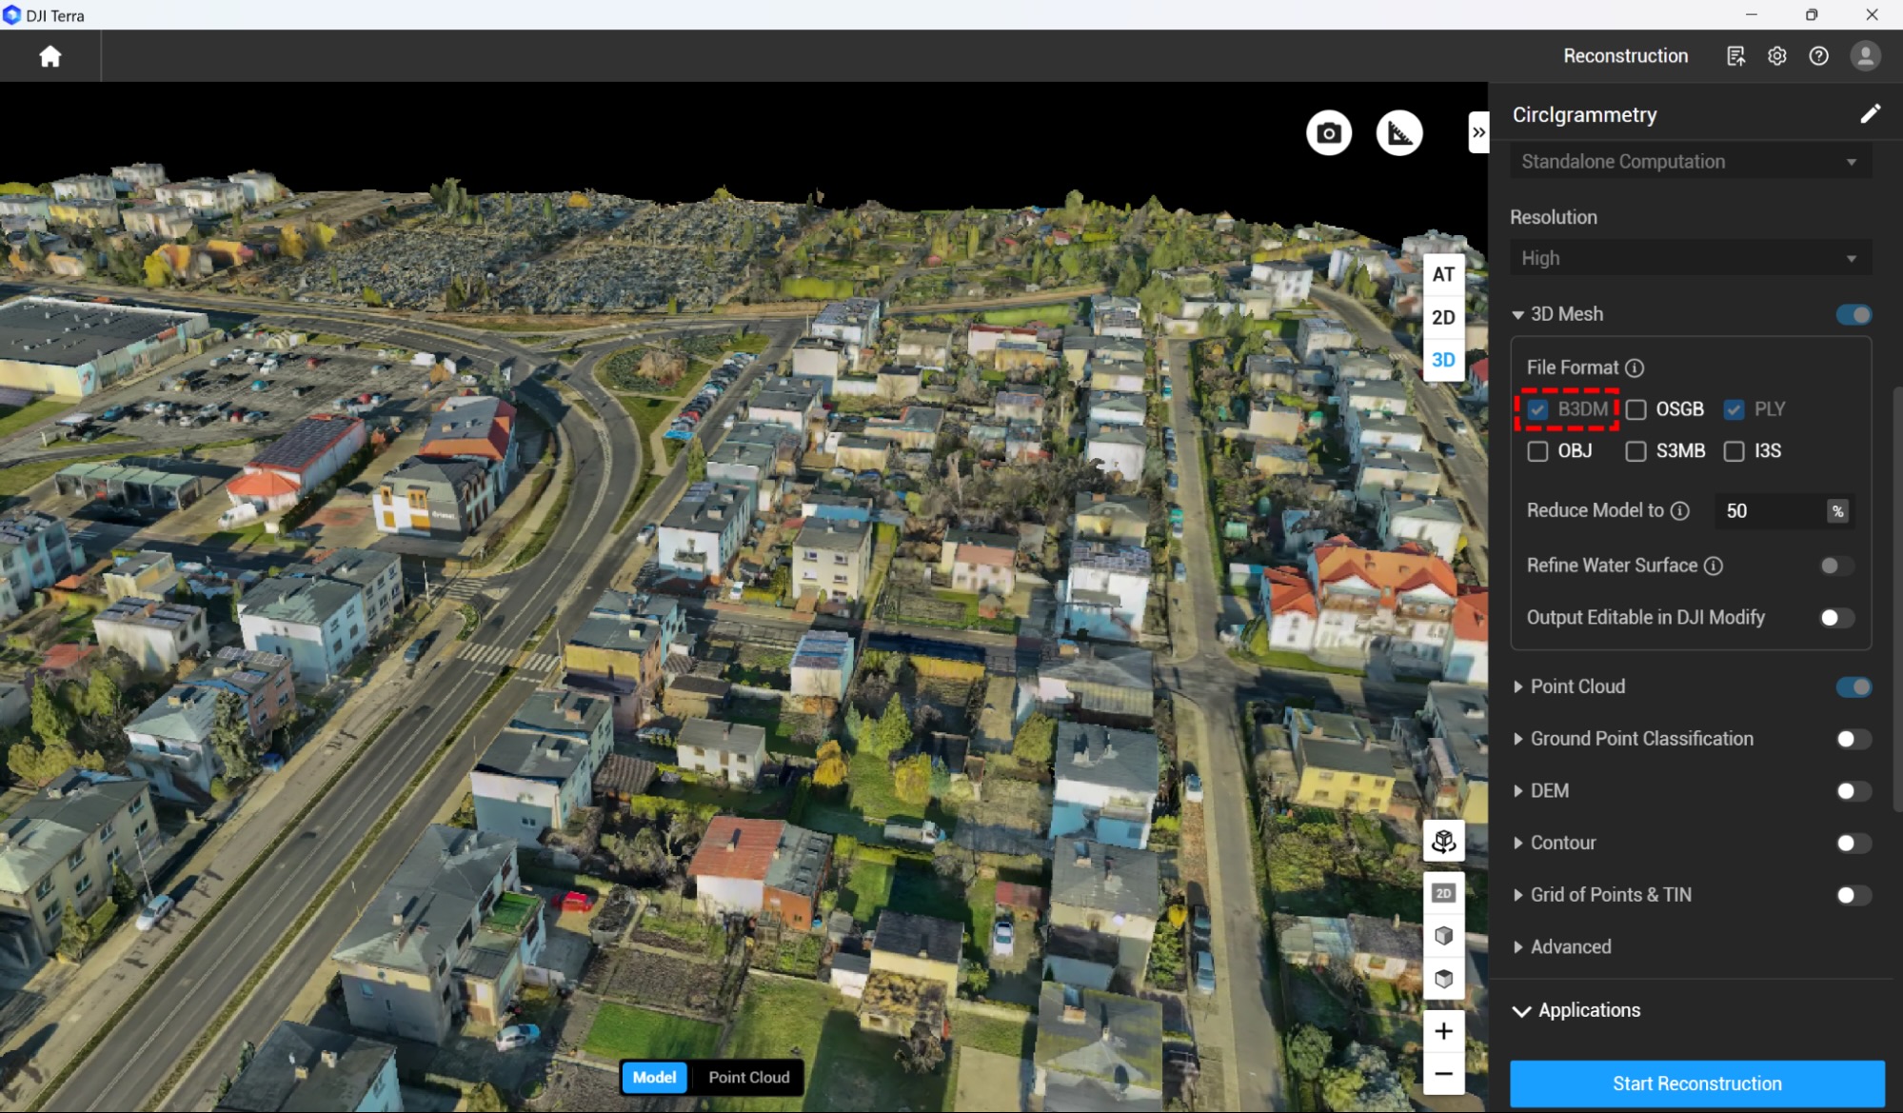
Task: Collapse the side panel with double-arrow icon
Action: click(1477, 132)
